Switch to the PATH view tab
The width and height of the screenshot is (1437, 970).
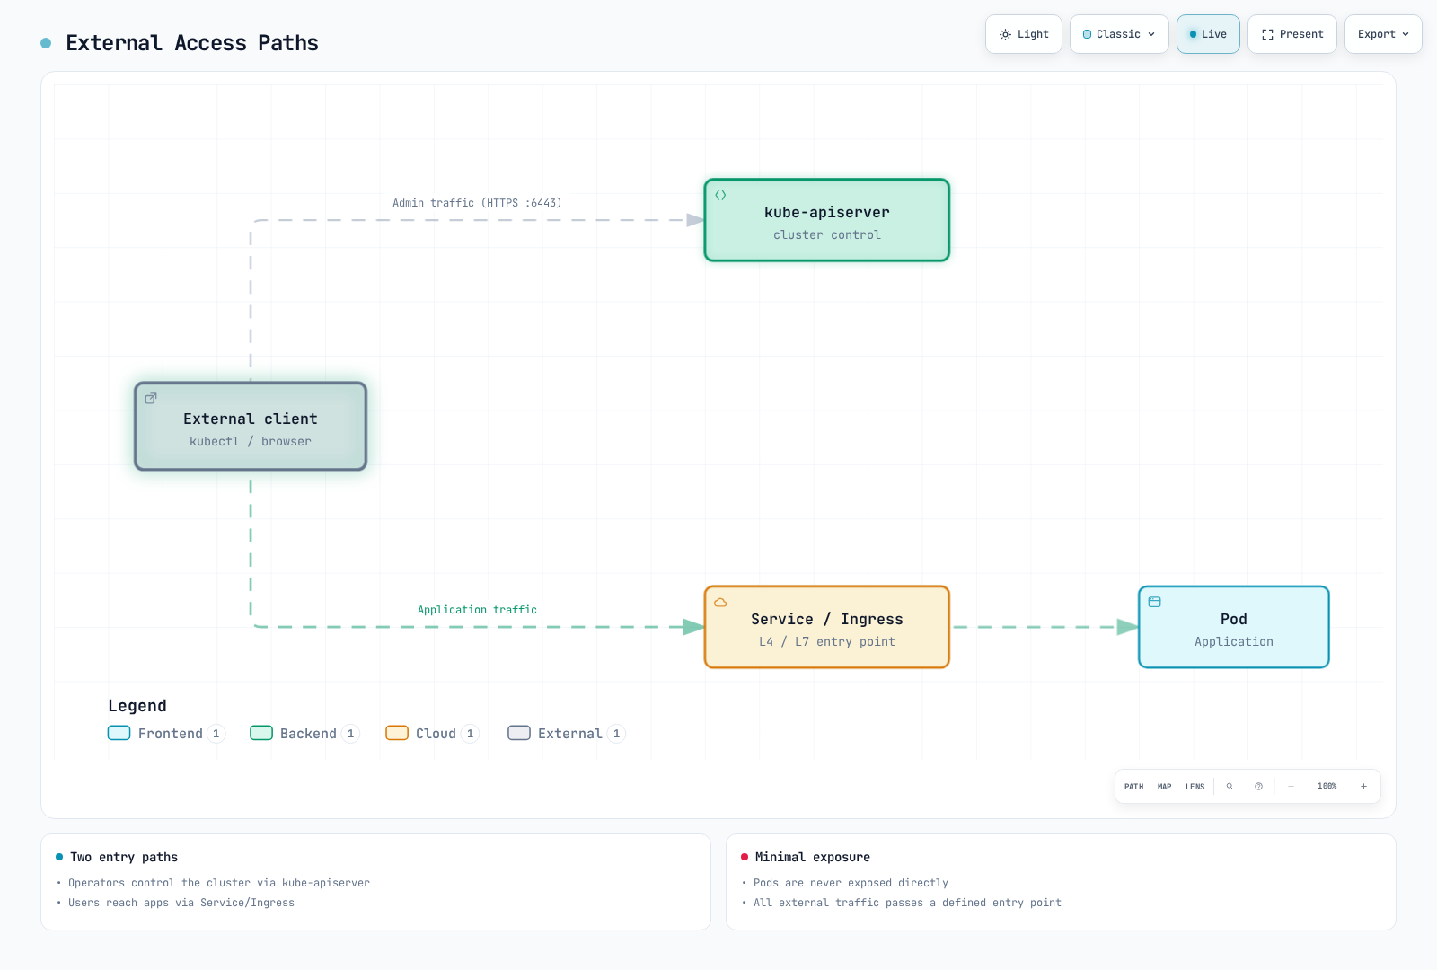1134,787
